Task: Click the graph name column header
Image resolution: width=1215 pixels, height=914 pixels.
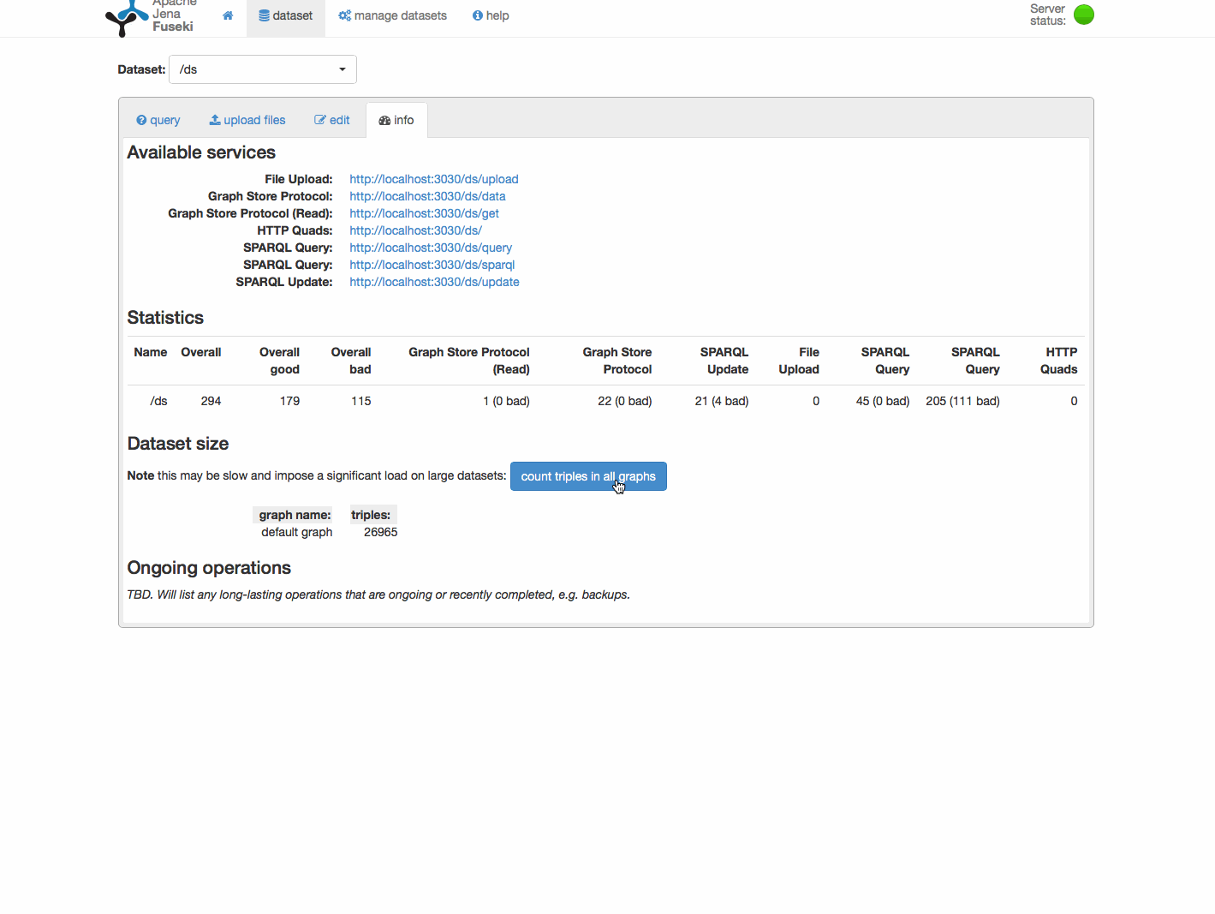Action: point(295,515)
